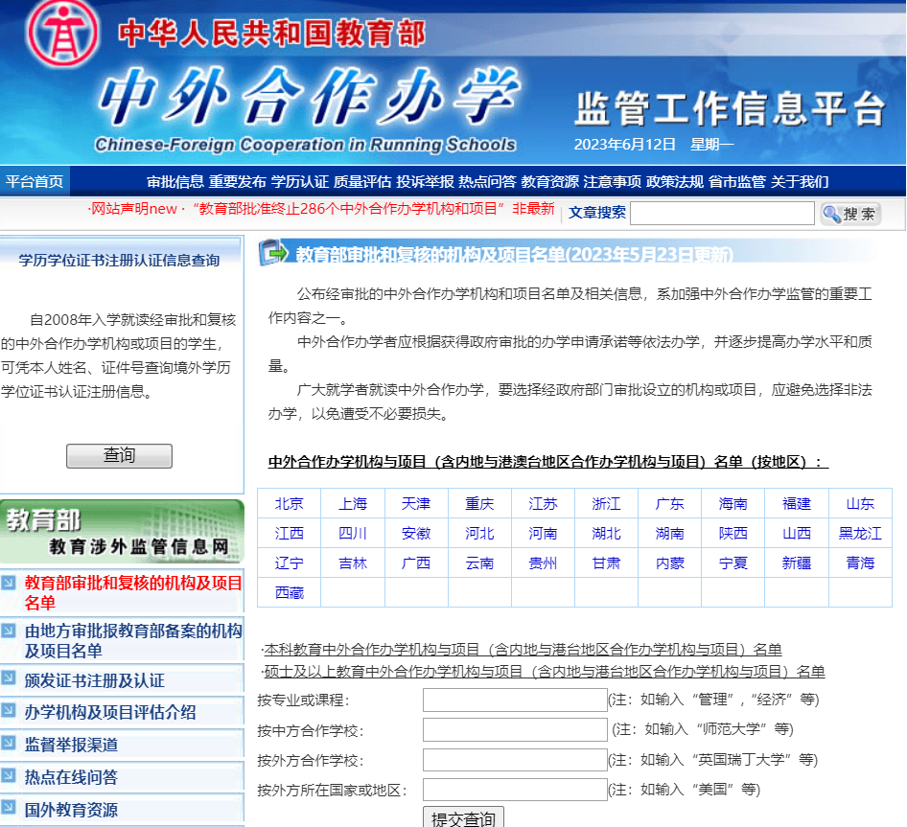Select 河北 in the region table

pyautogui.click(x=479, y=533)
